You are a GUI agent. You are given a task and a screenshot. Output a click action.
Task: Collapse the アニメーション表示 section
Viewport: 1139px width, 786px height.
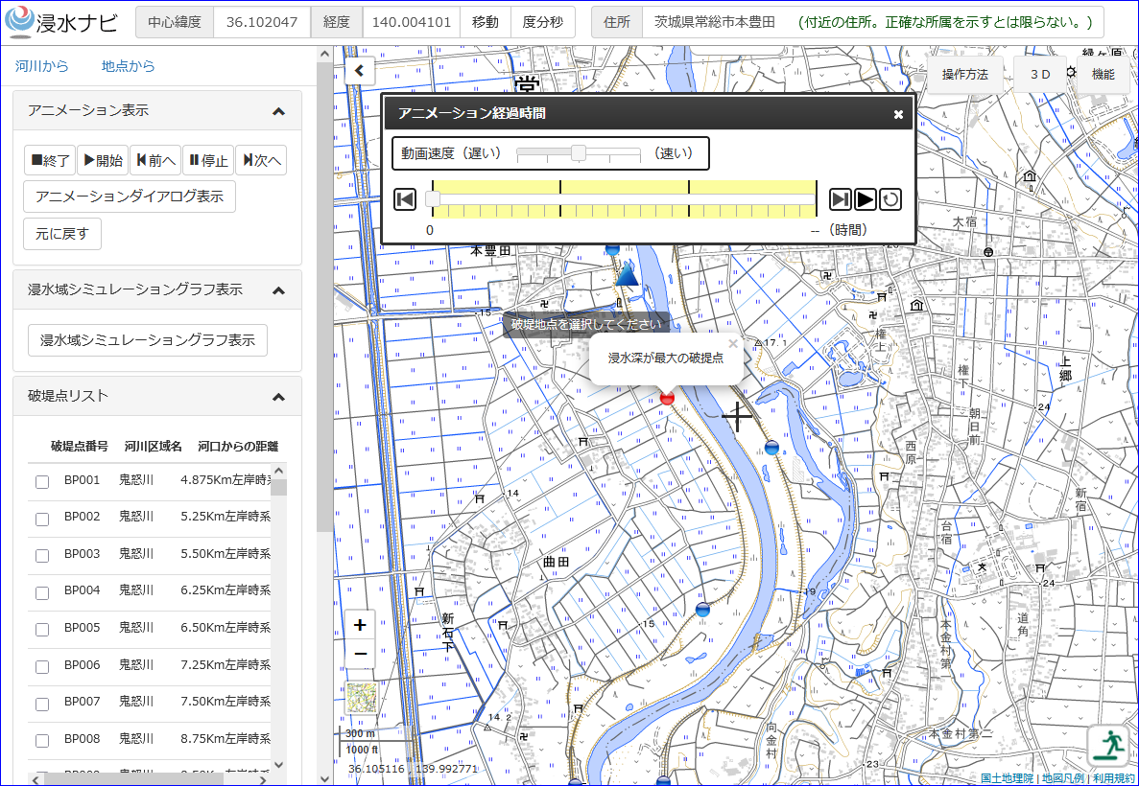[x=278, y=111]
